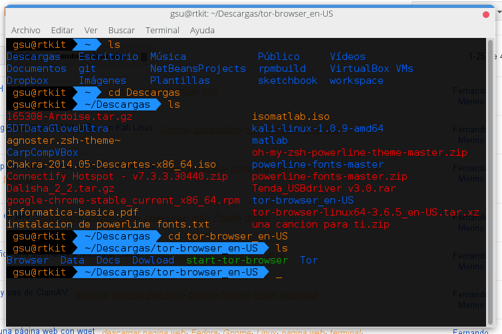This screenshot has width=502, height=334.
Task: Click the agnoster.zsh-theme~ file name
Action: [64, 140]
